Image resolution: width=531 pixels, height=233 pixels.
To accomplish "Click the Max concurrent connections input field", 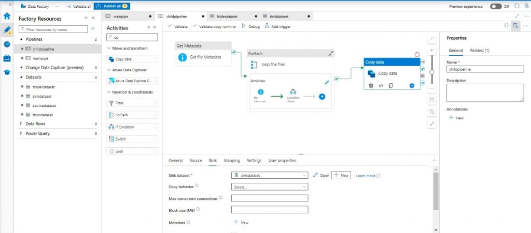I will [x=270, y=198].
